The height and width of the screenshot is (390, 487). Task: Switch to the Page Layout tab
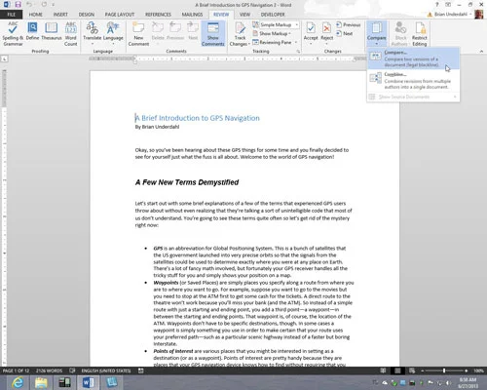[x=120, y=15]
